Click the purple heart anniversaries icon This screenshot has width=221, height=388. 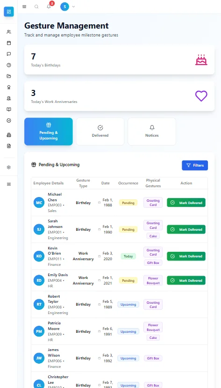pos(201,96)
